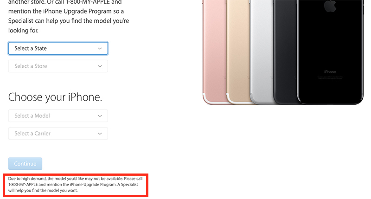Click the Apple logo on the jet black iPhone
Screen dimensions: 371x199
330,6
